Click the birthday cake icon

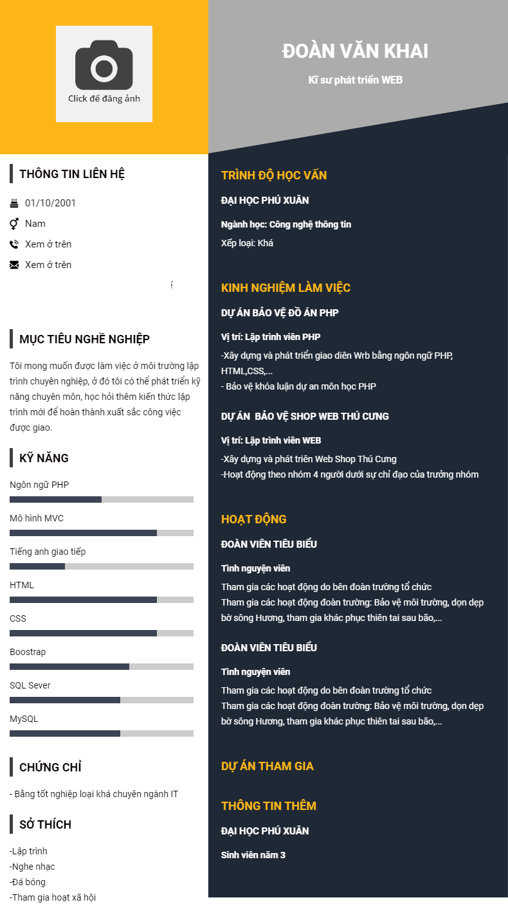pos(14,203)
